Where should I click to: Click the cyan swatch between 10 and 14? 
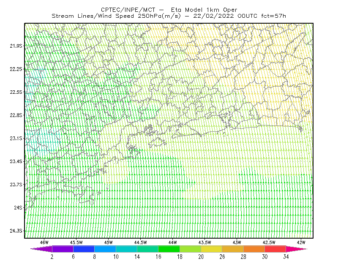coord(126,249)
